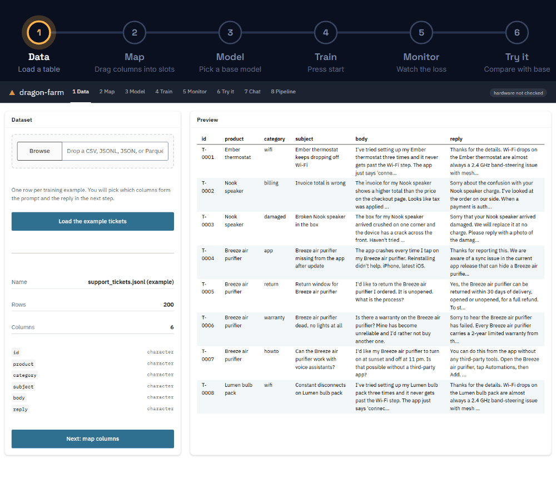Click the step 1 Data circle
Image resolution: width=556 pixels, height=478 pixels.
click(39, 33)
